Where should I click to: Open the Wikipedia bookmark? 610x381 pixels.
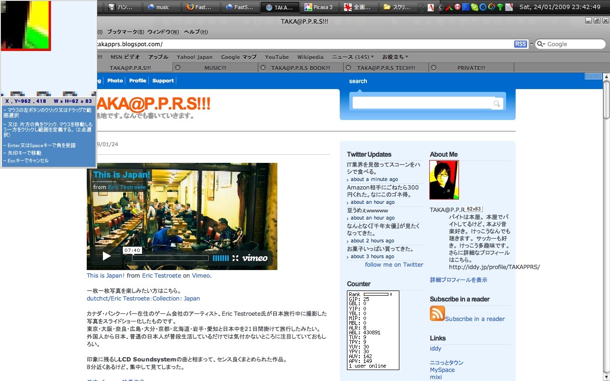pos(310,57)
